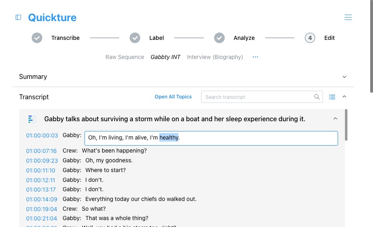The image size is (373, 227).
Task: Click line "Where to start?"
Action: pyautogui.click(x=106, y=170)
